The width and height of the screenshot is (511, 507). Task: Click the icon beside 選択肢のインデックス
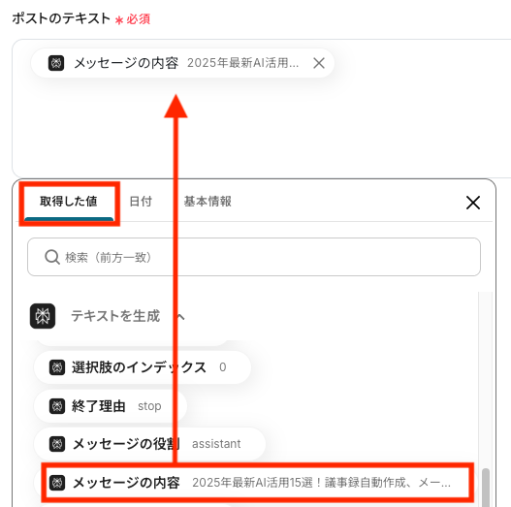pyautogui.click(x=57, y=367)
